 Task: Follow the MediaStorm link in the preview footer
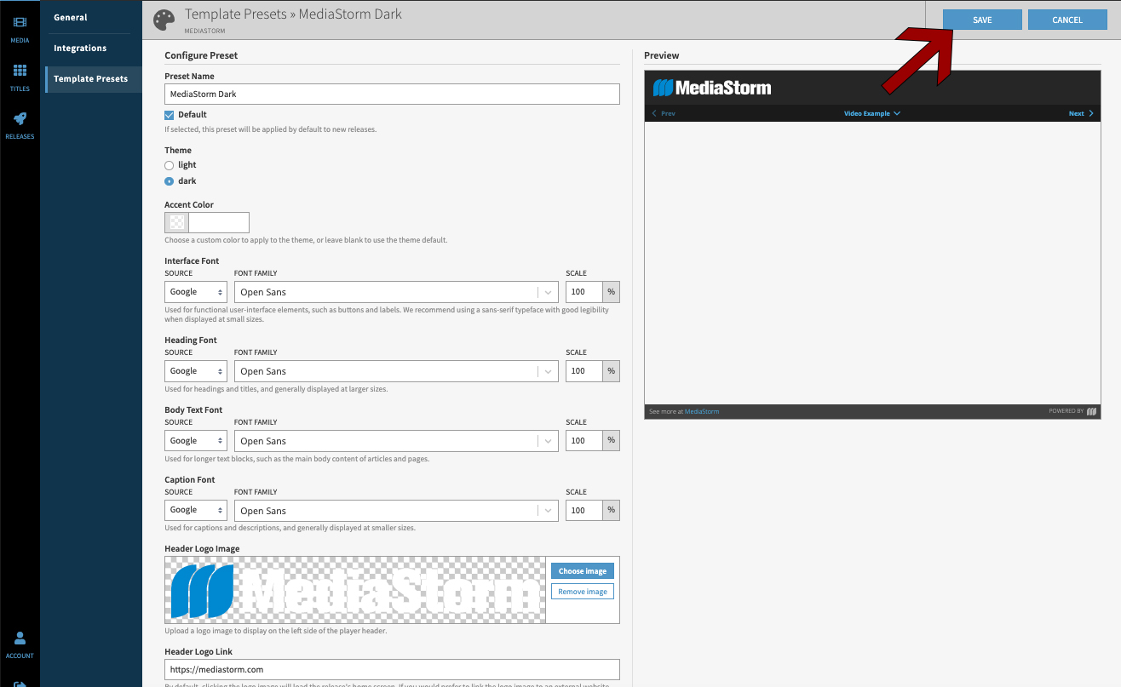[x=701, y=410]
